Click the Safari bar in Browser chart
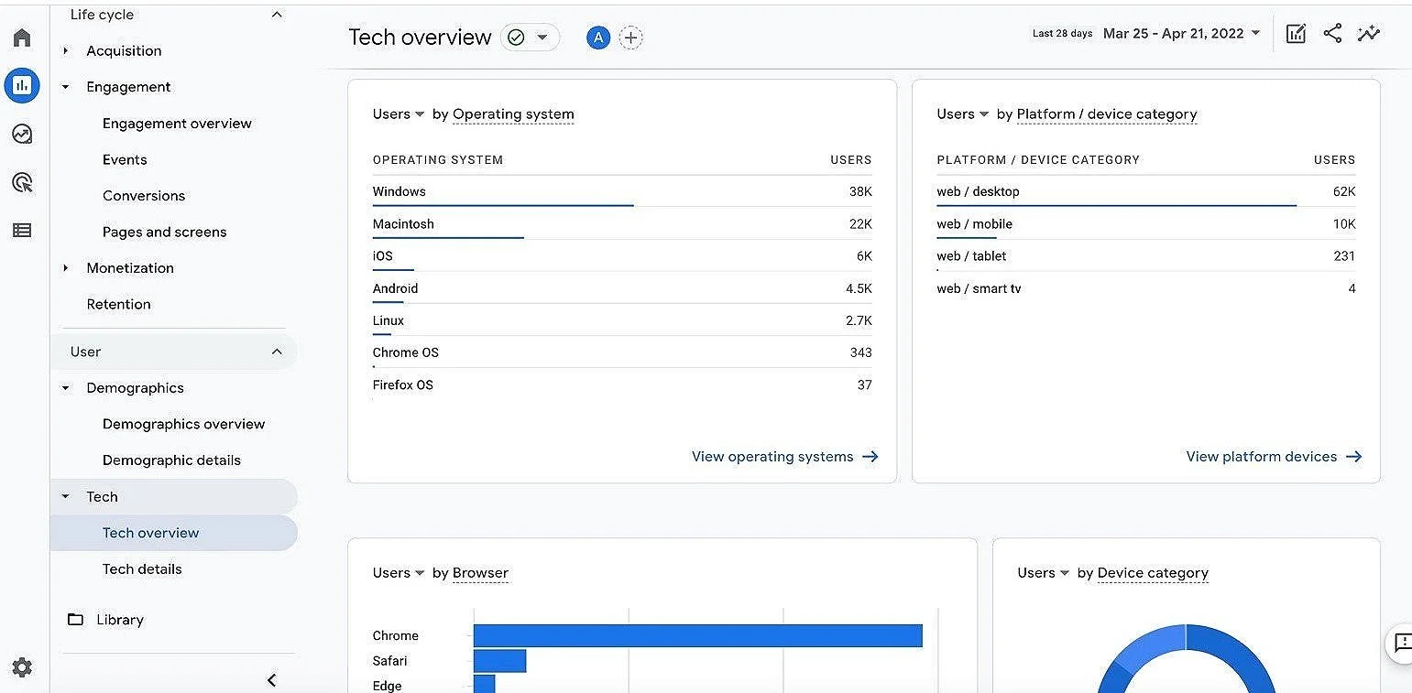The height and width of the screenshot is (693, 1412). point(499,661)
